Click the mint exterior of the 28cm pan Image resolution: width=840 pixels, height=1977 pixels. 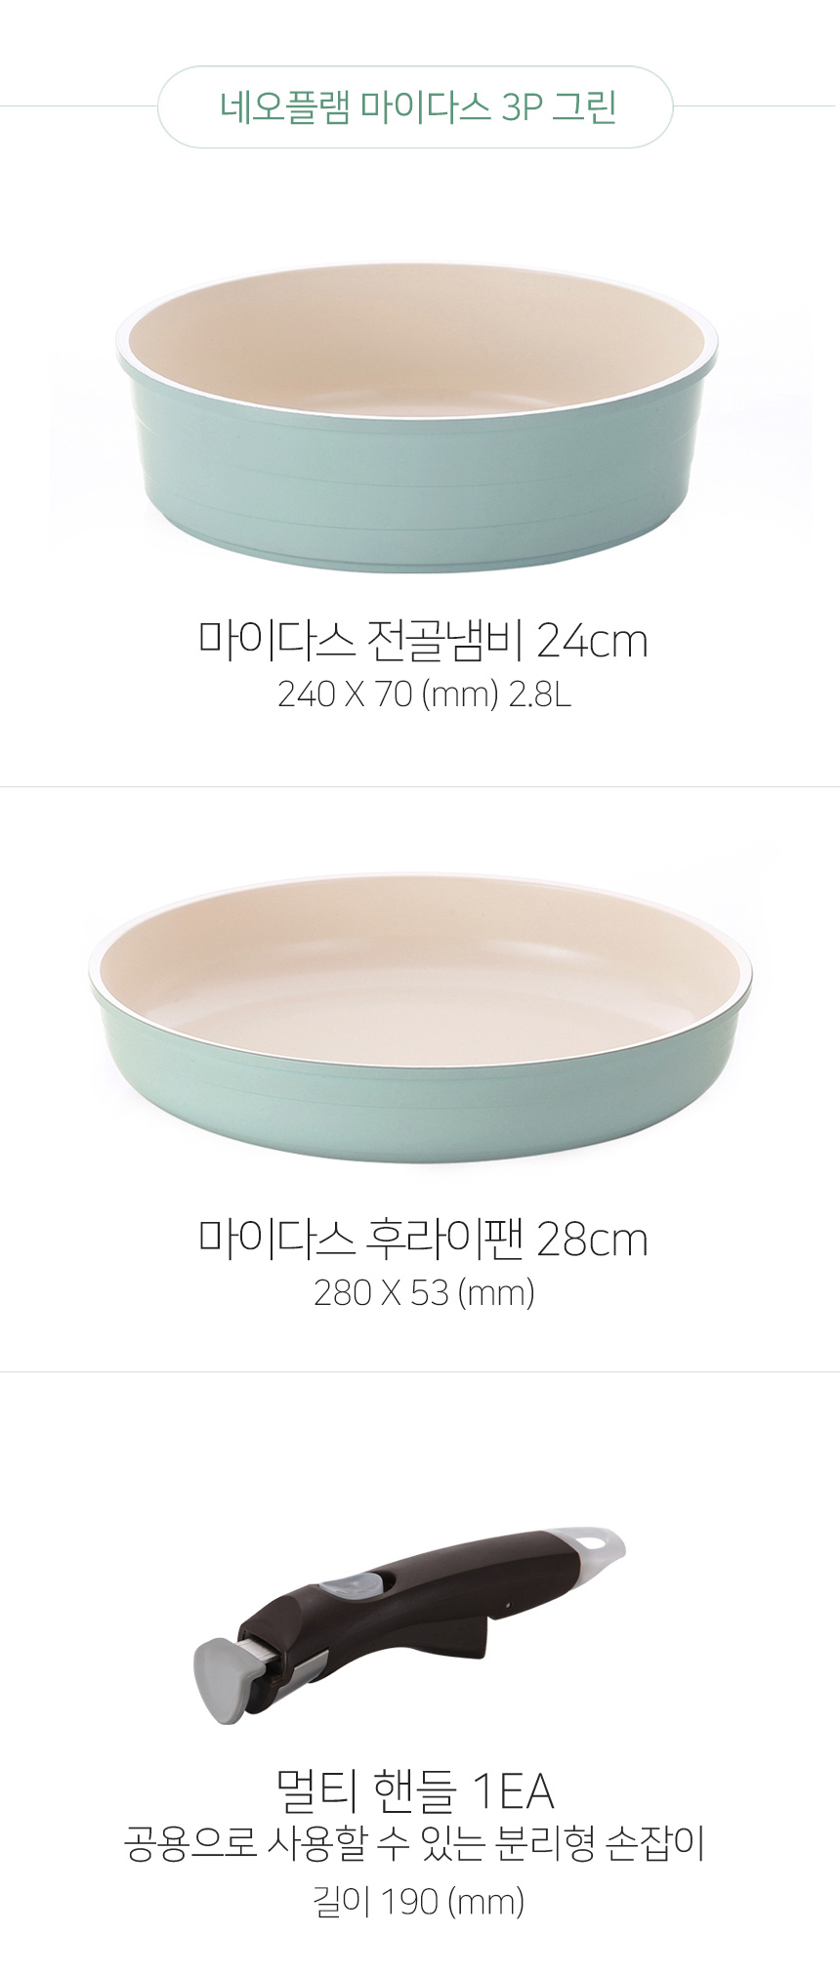420,1104
